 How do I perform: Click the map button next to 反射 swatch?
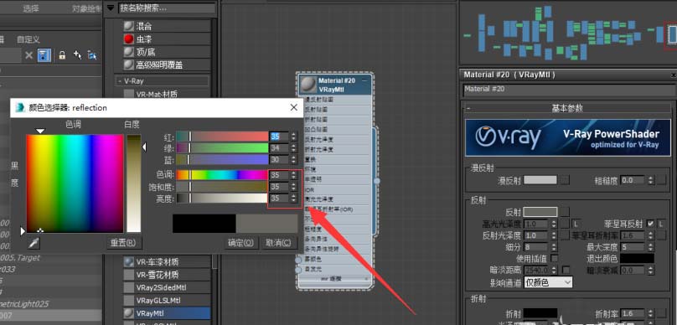(x=565, y=212)
